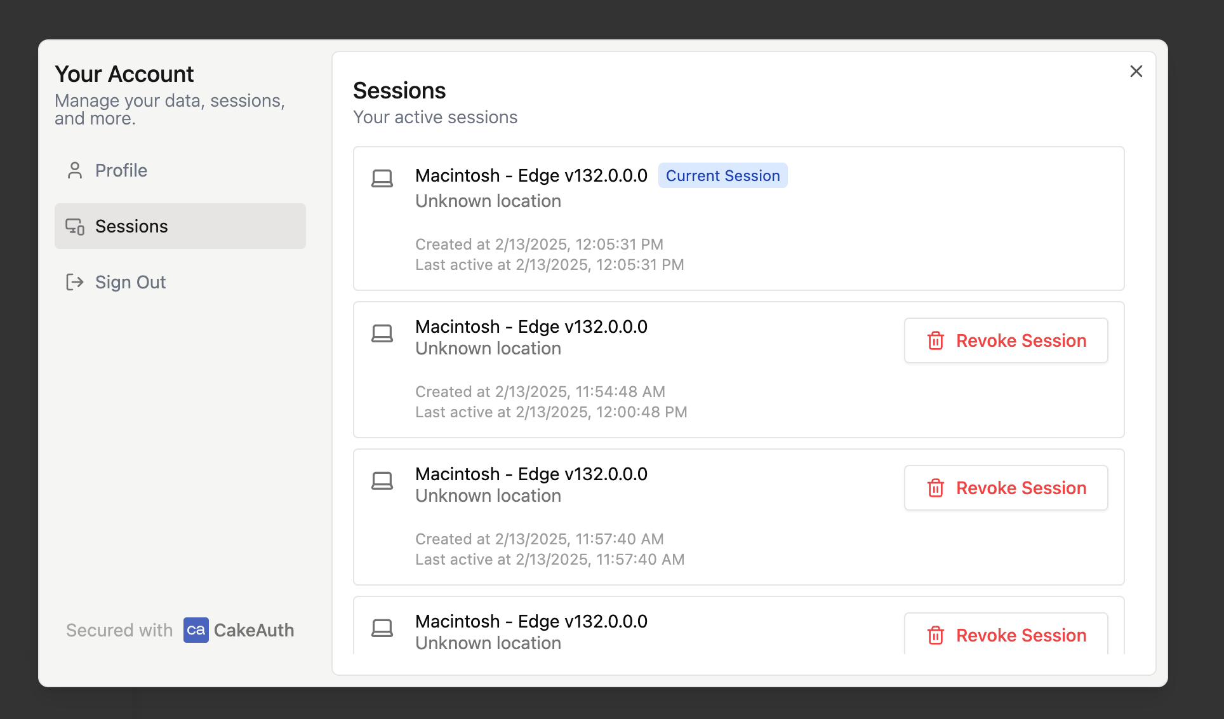Screen dimensions: 1224x719
Task: Click trash icon for the 11:54:48 AM session
Action: [x=936, y=340]
